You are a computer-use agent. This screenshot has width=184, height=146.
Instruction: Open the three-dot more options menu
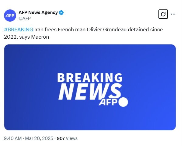pyautogui.click(x=173, y=14)
